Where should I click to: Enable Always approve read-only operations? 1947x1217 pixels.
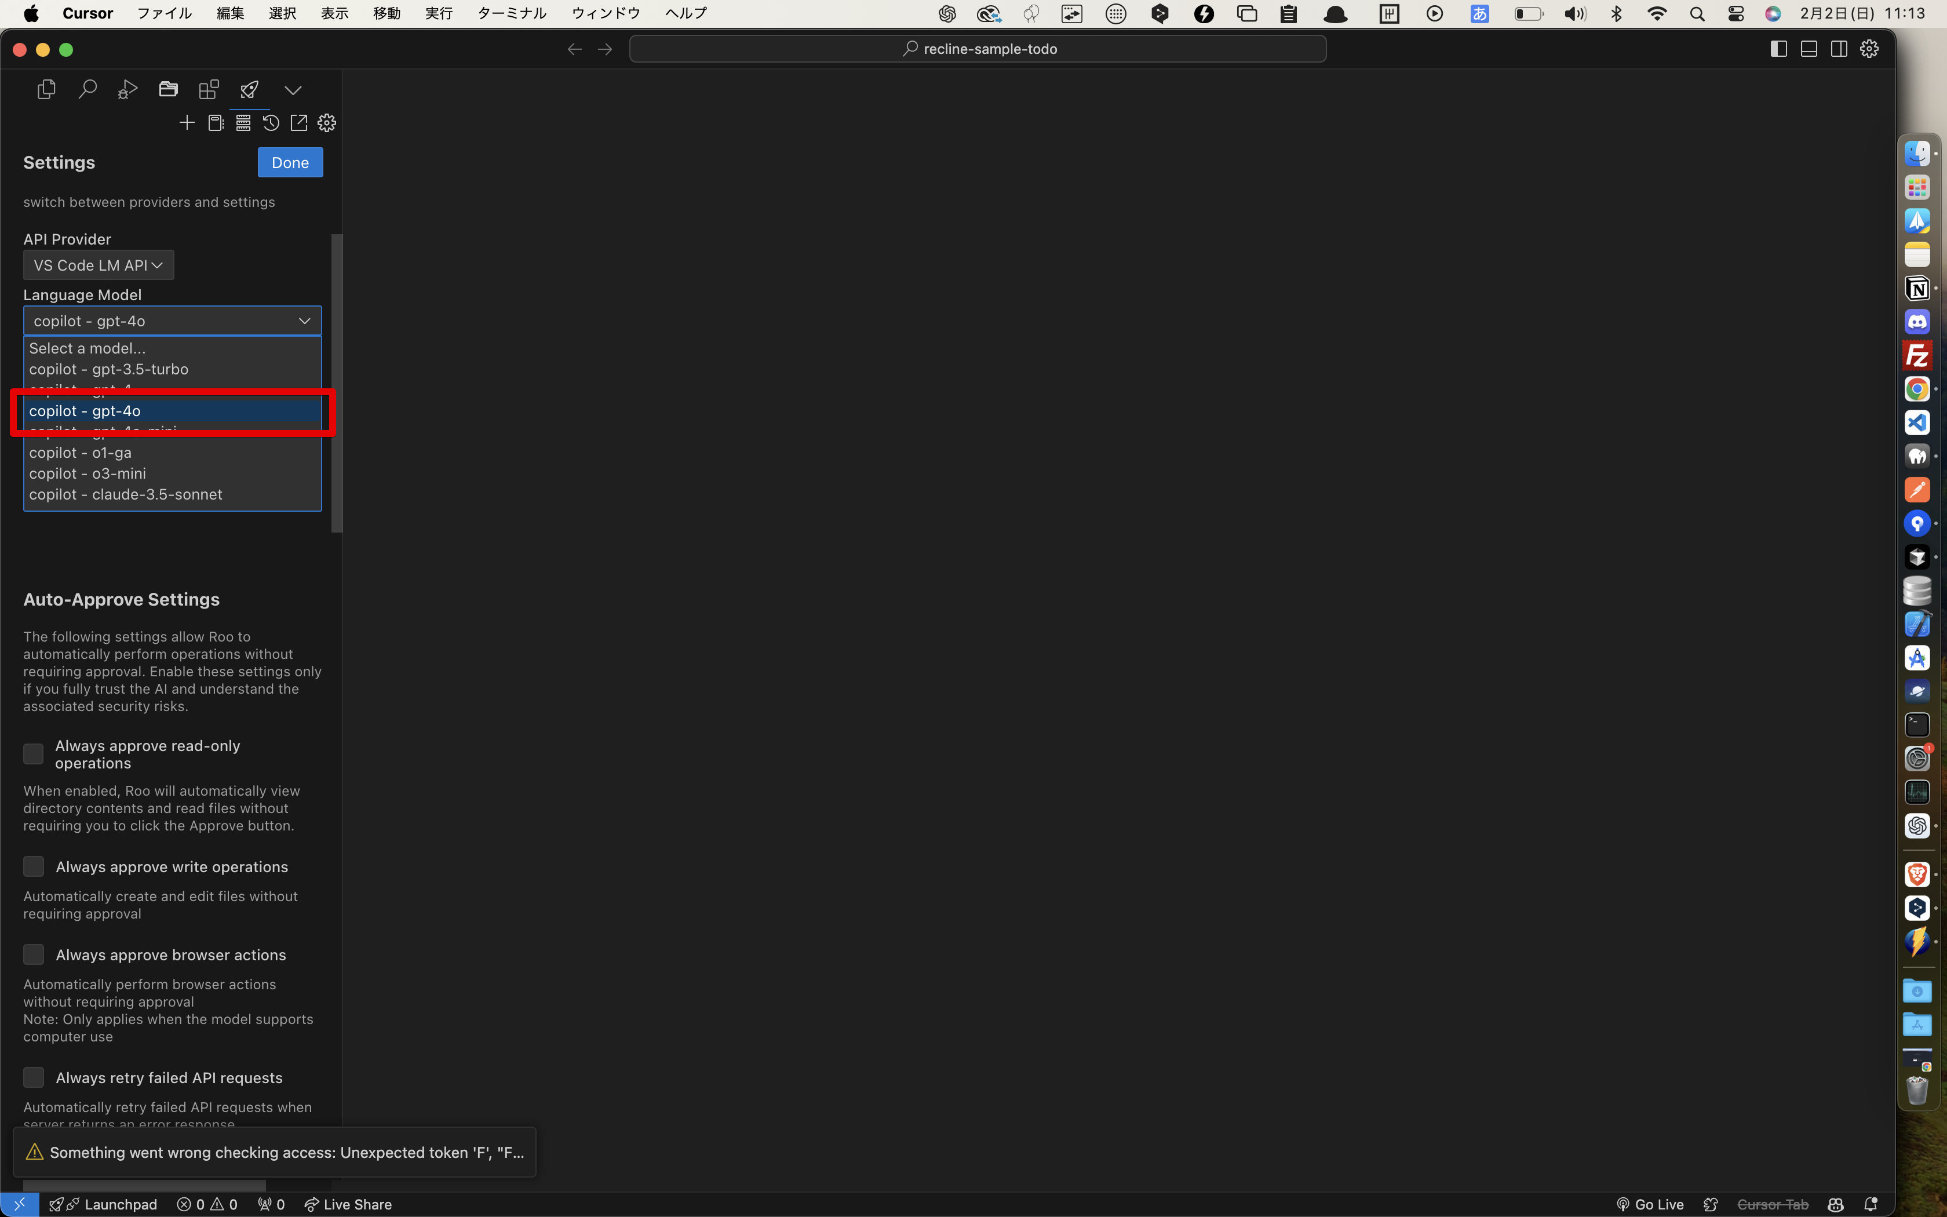tap(33, 753)
